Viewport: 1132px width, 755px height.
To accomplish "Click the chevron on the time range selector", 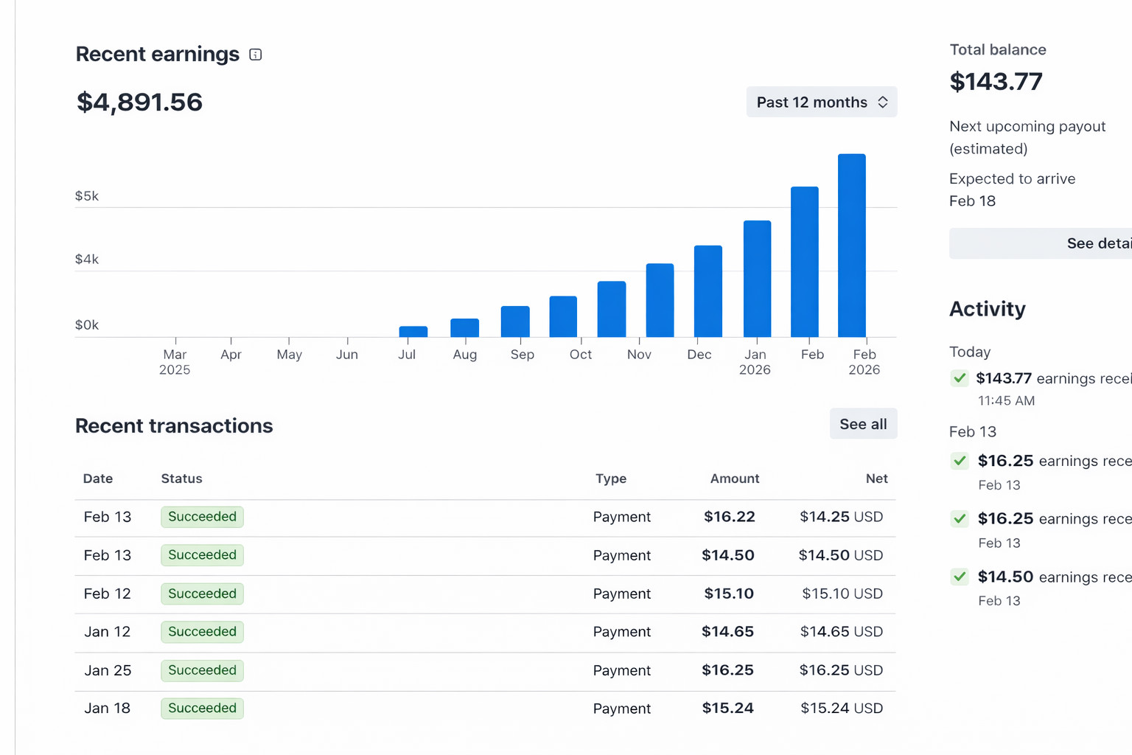I will pos(882,102).
